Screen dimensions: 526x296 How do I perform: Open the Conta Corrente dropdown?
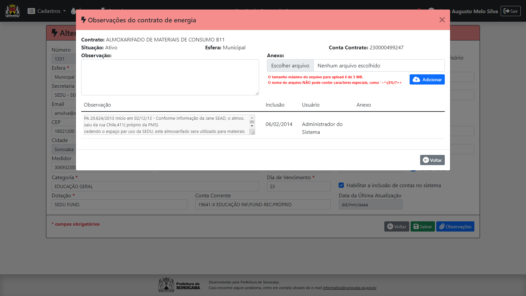(263, 205)
